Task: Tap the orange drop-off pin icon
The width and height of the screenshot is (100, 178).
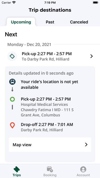Action: click(12, 125)
